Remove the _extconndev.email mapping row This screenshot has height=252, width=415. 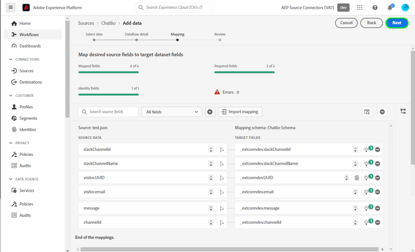pyautogui.click(x=378, y=192)
